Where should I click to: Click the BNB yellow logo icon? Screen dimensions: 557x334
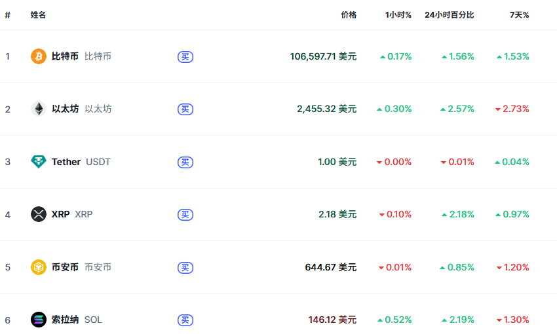39,267
